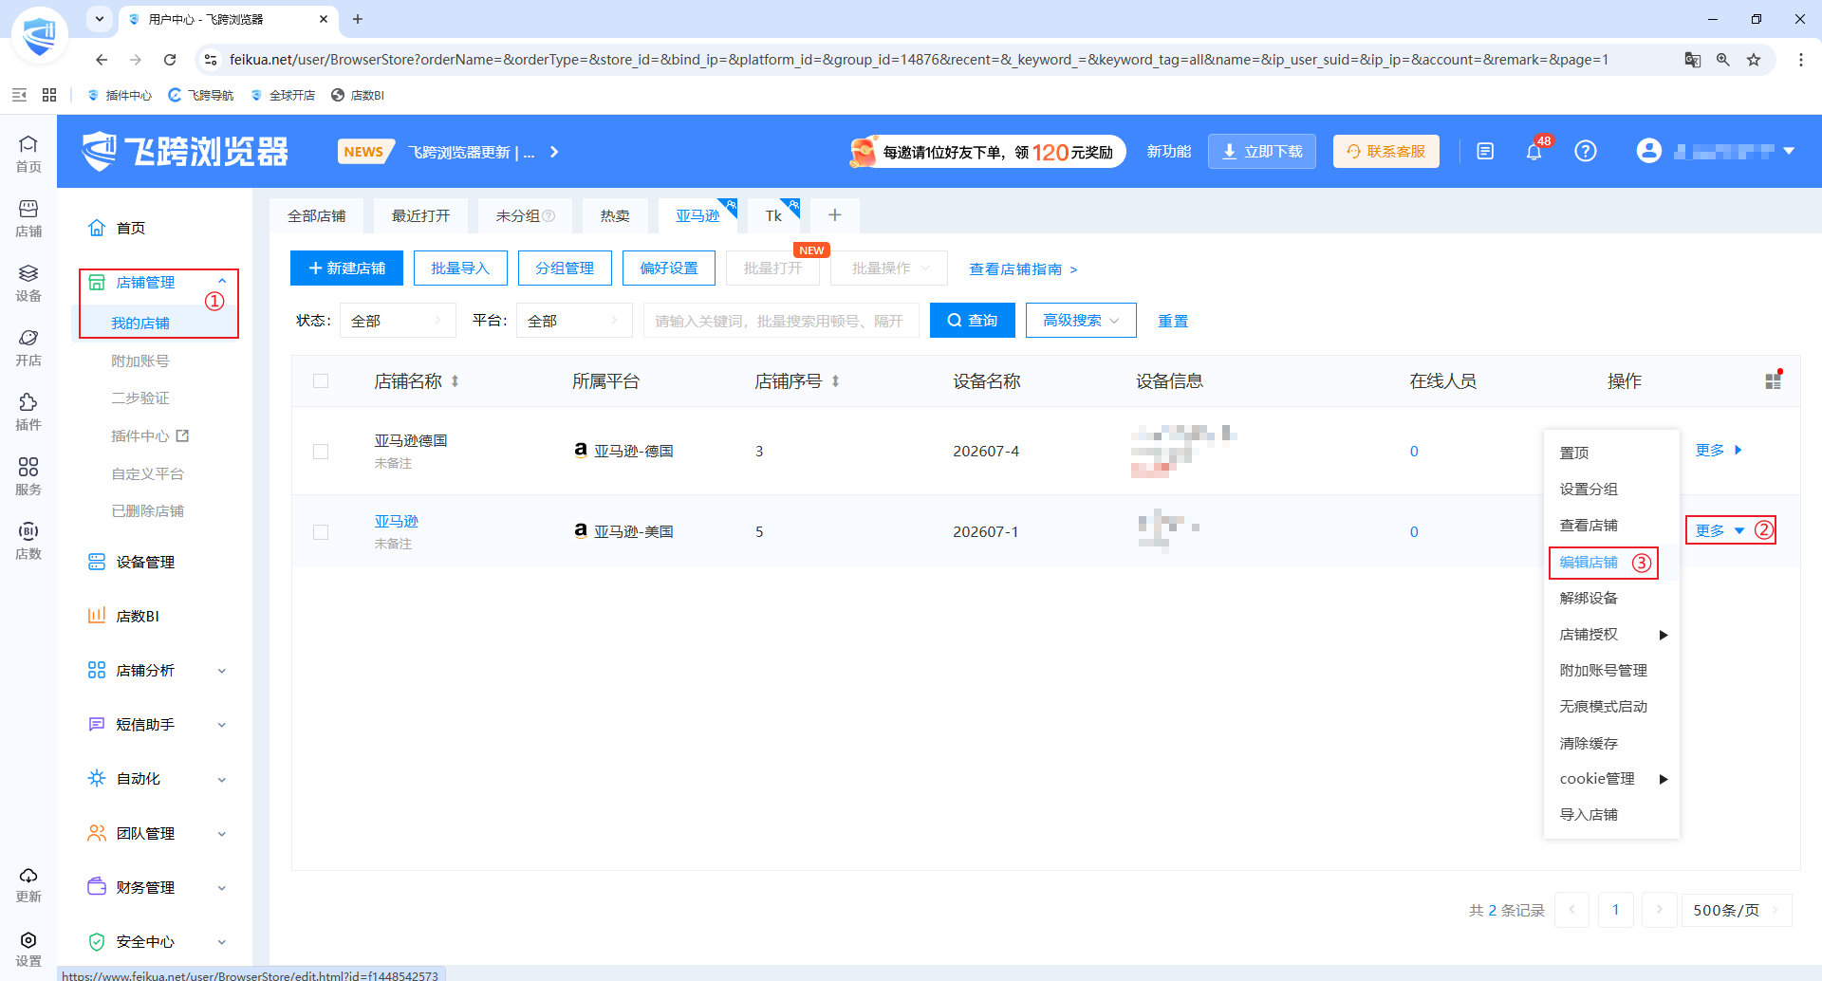This screenshot has width=1822, height=981.
Task: Open the 状态 dropdown set to 全部
Action: (397, 321)
